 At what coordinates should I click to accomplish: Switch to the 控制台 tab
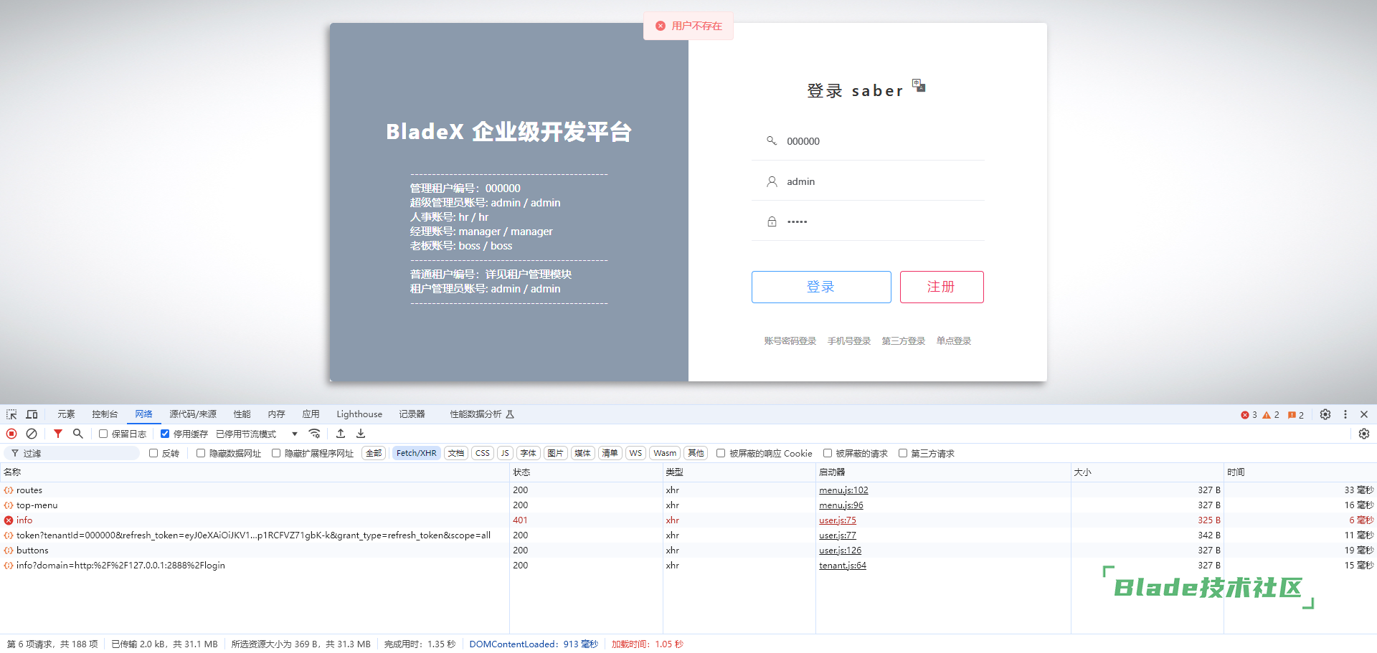point(105,414)
